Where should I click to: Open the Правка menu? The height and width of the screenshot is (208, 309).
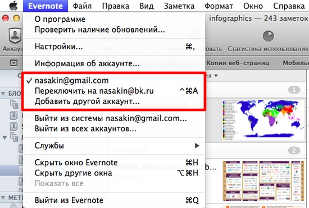(116, 6)
